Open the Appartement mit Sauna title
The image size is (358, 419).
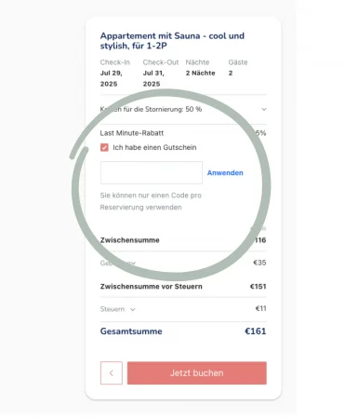point(172,41)
